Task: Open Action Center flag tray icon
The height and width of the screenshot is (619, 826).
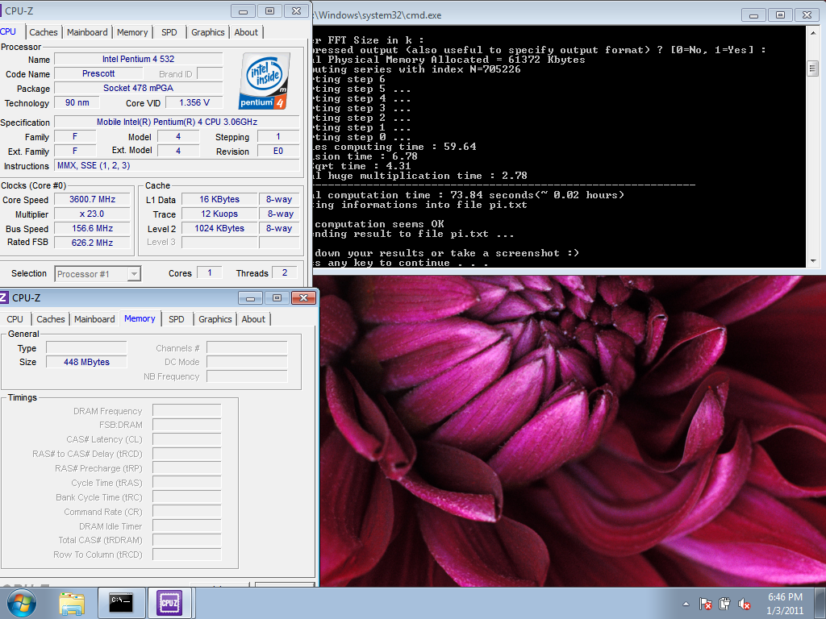Action: coord(705,604)
